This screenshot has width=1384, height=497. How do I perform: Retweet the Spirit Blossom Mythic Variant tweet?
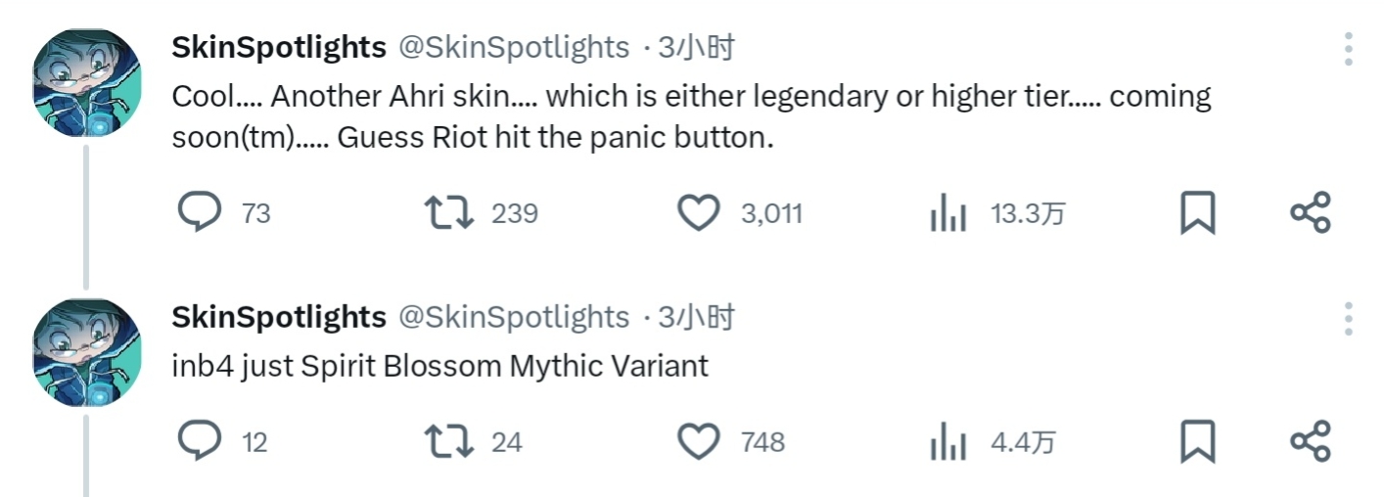[x=449, y=442]
